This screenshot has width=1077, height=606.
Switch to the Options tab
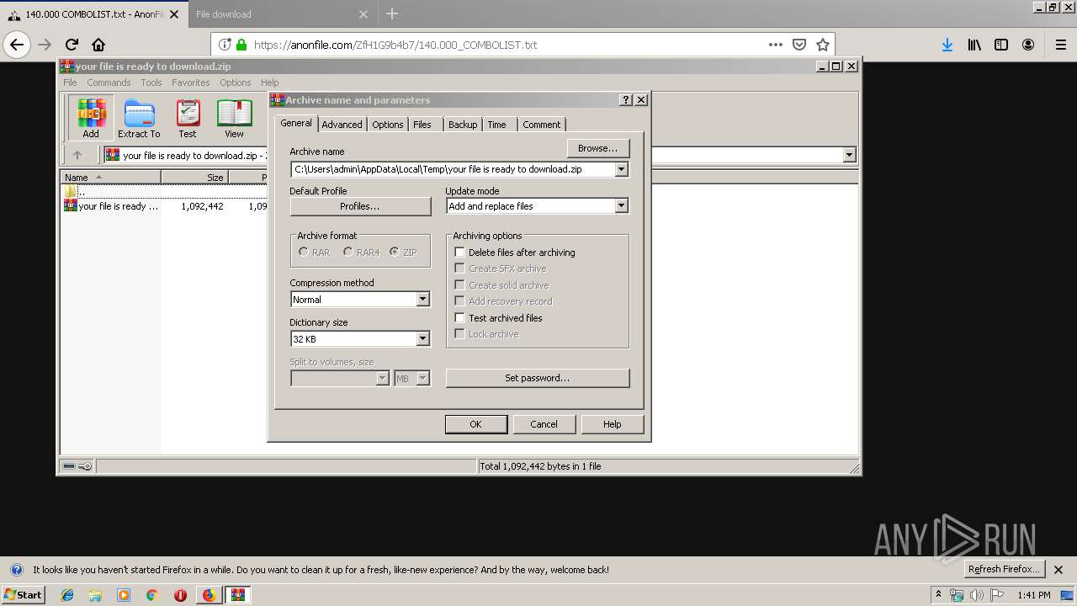[388, 125]
